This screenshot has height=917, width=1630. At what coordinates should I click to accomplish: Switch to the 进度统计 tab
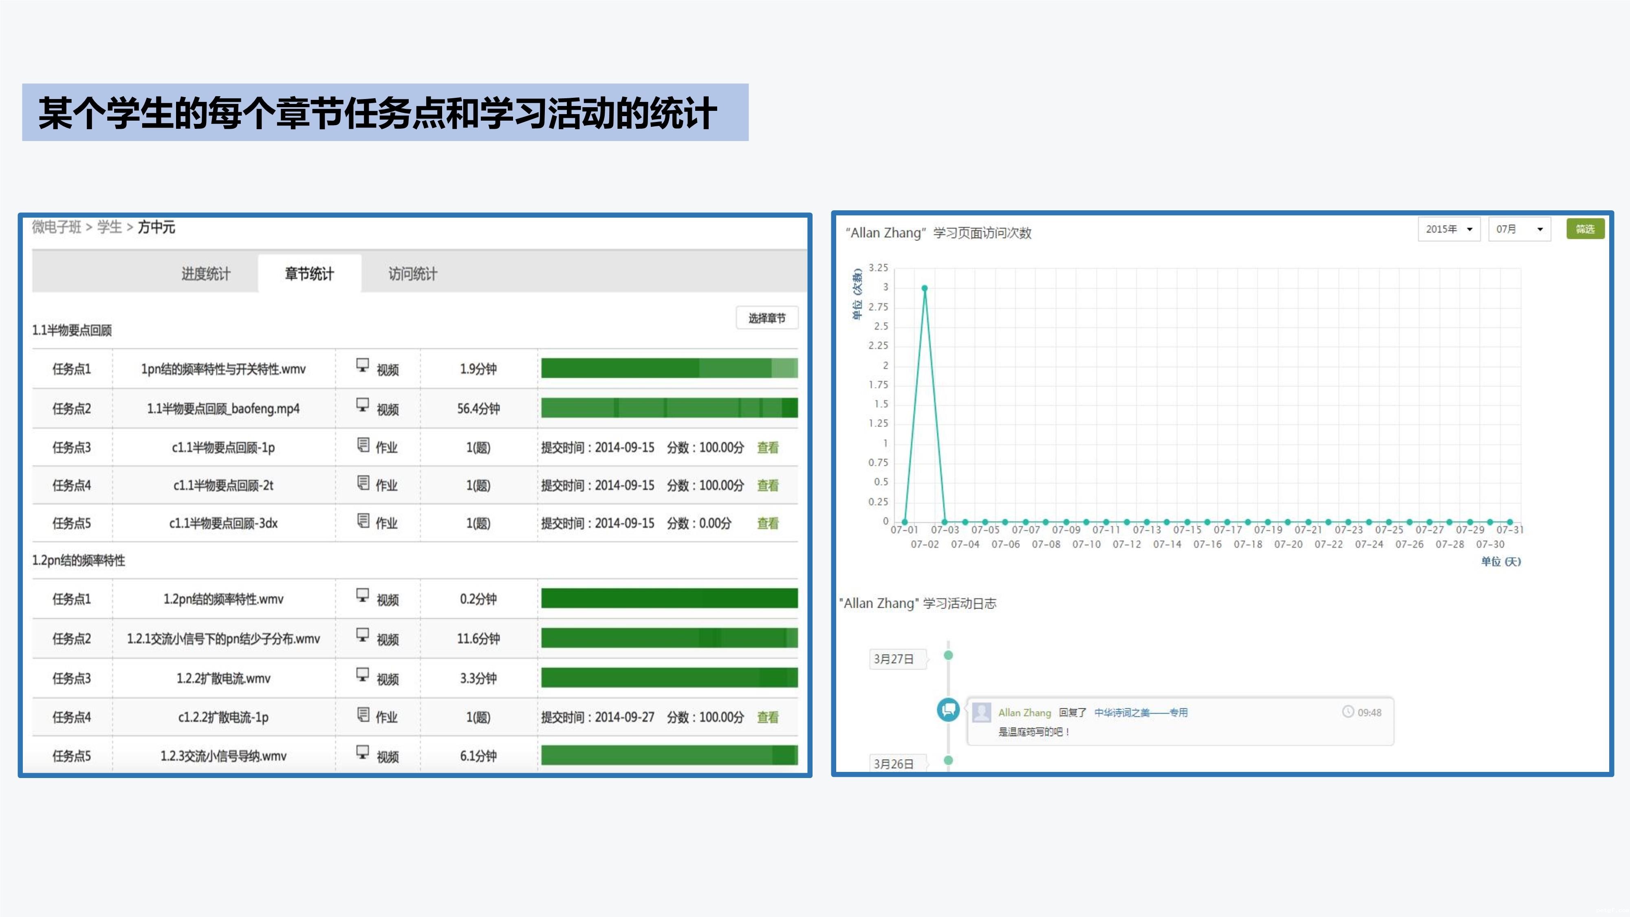(206, 273)
